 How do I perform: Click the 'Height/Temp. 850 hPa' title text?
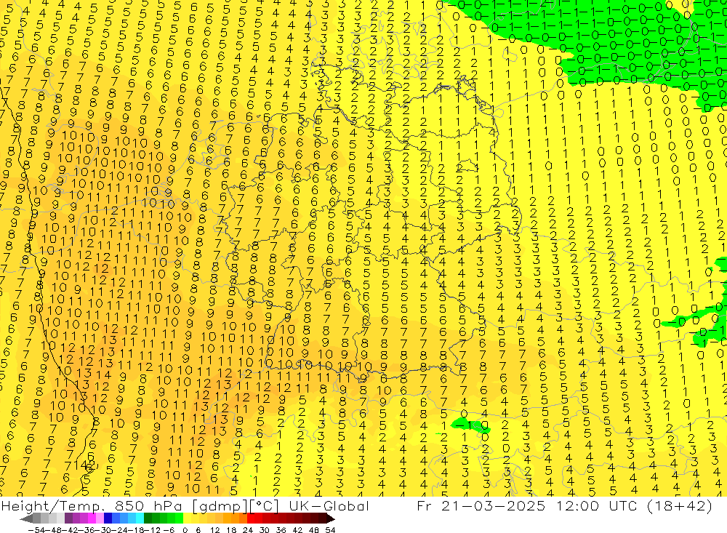pyautogui.click(x=93, y=505)
